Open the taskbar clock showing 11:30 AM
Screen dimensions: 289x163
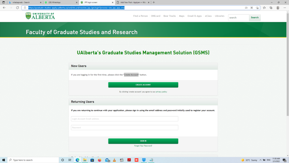276,160
